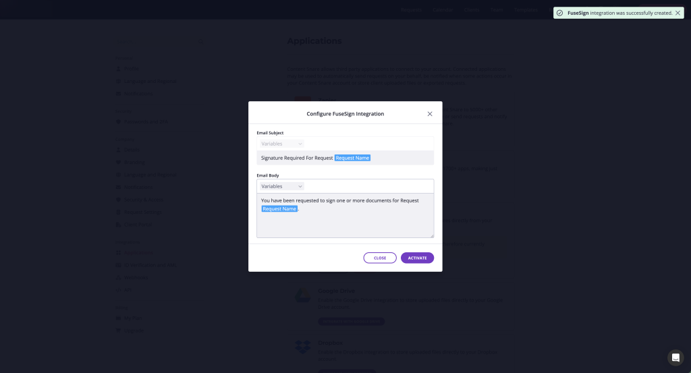Click the Integrate button under Google Drive
Viewport: 691px width, 373px height.
[x=351, y=322]
